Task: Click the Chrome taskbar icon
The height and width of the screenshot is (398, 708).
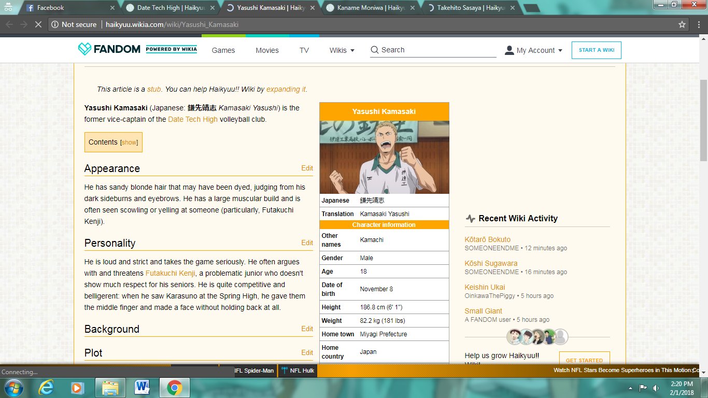Action: tap(174, 387)
